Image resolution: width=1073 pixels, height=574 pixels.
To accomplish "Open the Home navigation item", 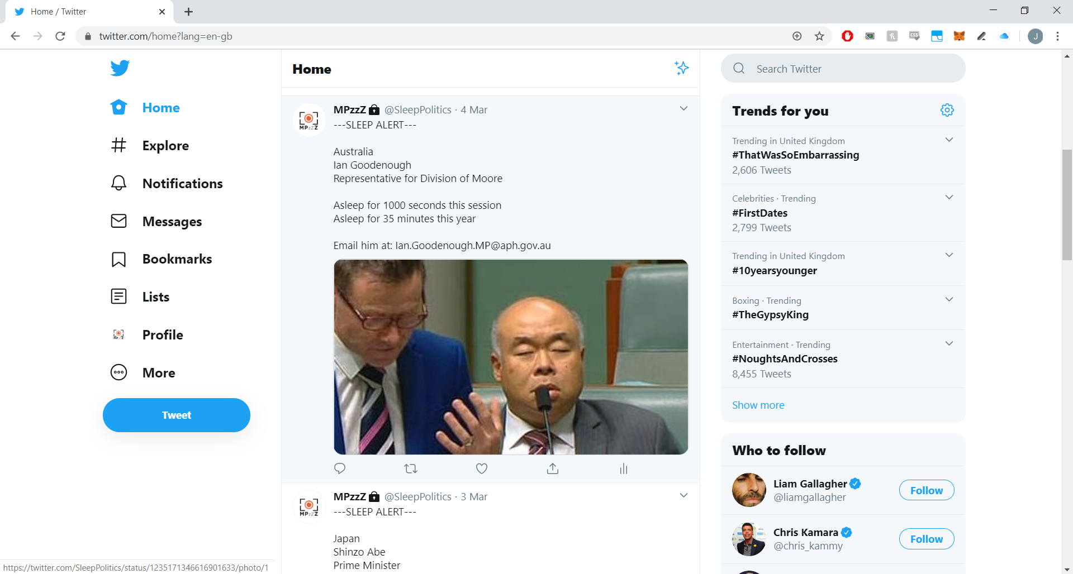I will pyautogui.click(x=145, y=108).
